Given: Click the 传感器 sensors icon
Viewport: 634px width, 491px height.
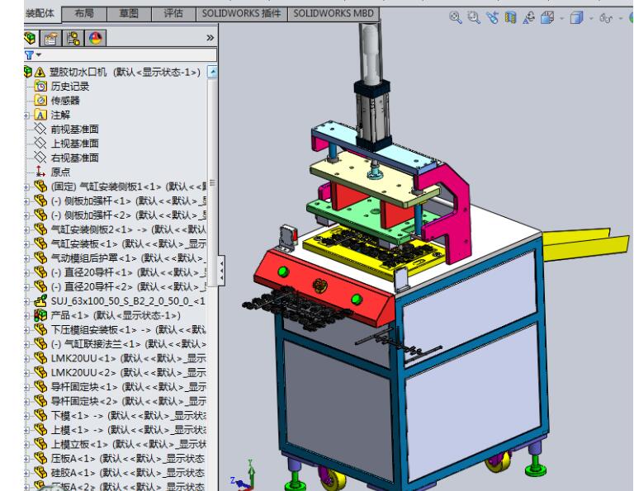Looking at the screenshot, I should (40, 100).
